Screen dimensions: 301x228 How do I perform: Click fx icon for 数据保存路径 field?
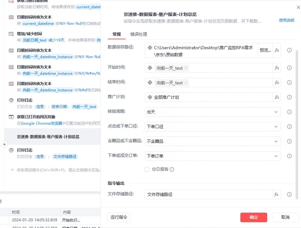tap(276, 50)
